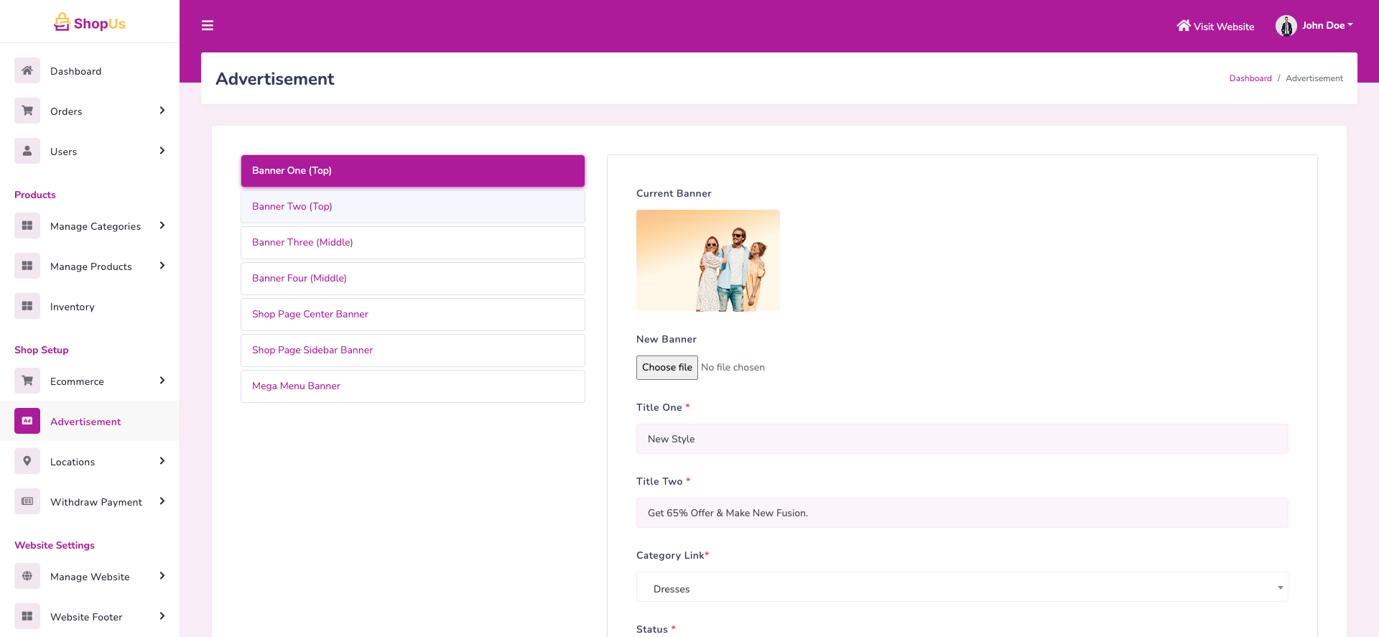1379x637 pixels.
Task: Click the Withdraw Payment icon
Action: tap(27, 501)
